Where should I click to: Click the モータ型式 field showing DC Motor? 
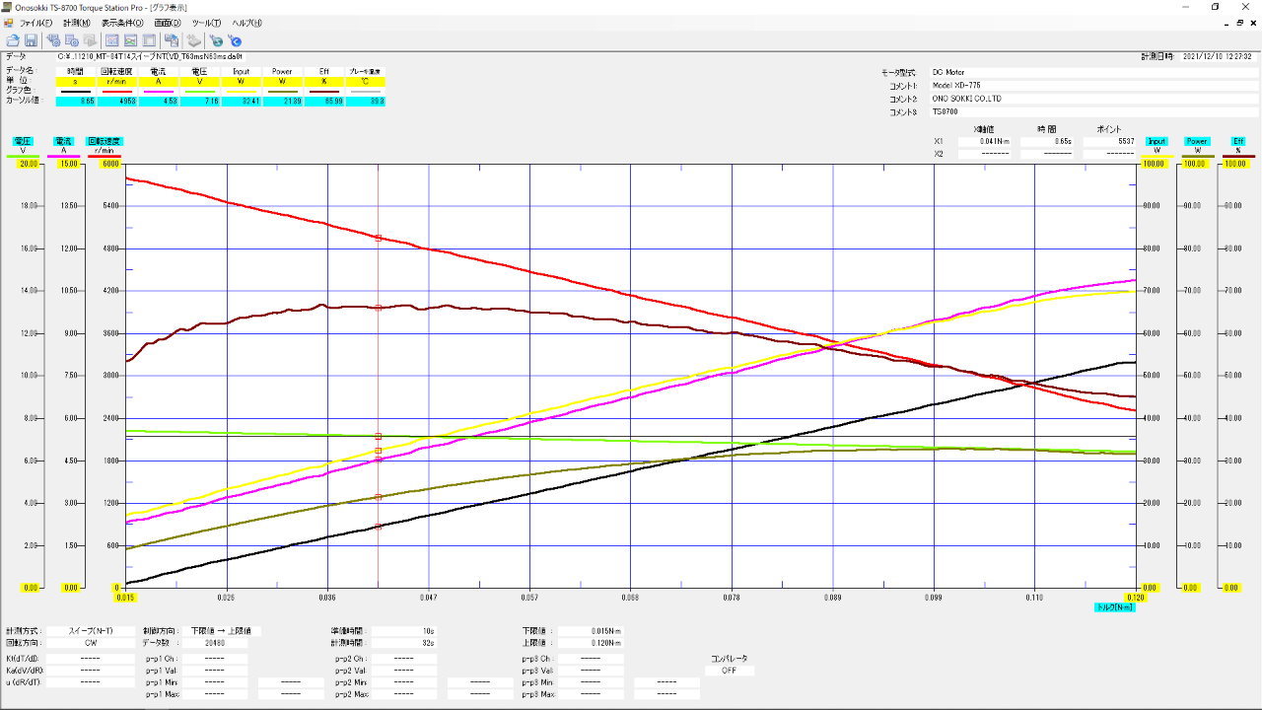click(x=1093, y=72)
